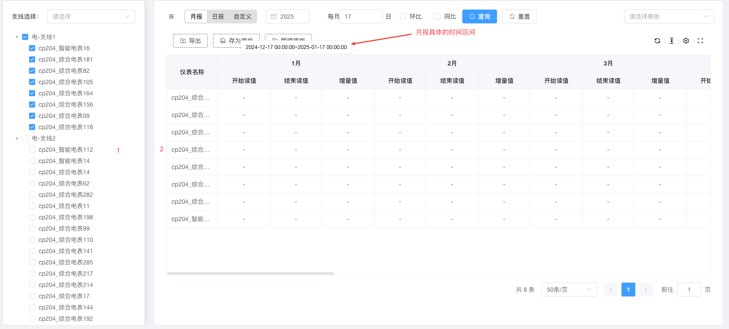The image size is (729, 329).
Task: Switch to the 日报 tab
Action: point(218,16)
